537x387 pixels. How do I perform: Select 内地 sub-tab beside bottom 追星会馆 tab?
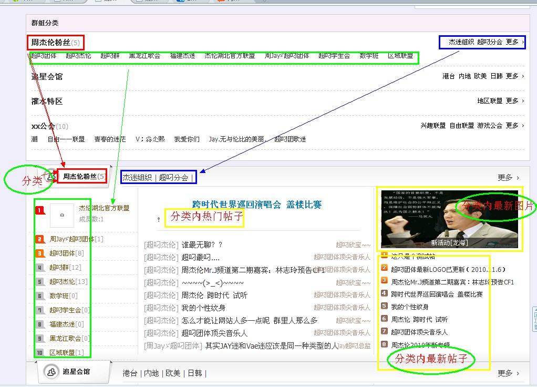151,373
